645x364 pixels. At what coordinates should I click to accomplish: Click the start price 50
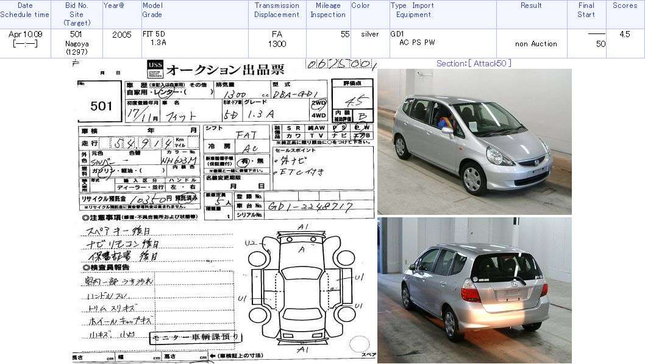coord(600,44)
